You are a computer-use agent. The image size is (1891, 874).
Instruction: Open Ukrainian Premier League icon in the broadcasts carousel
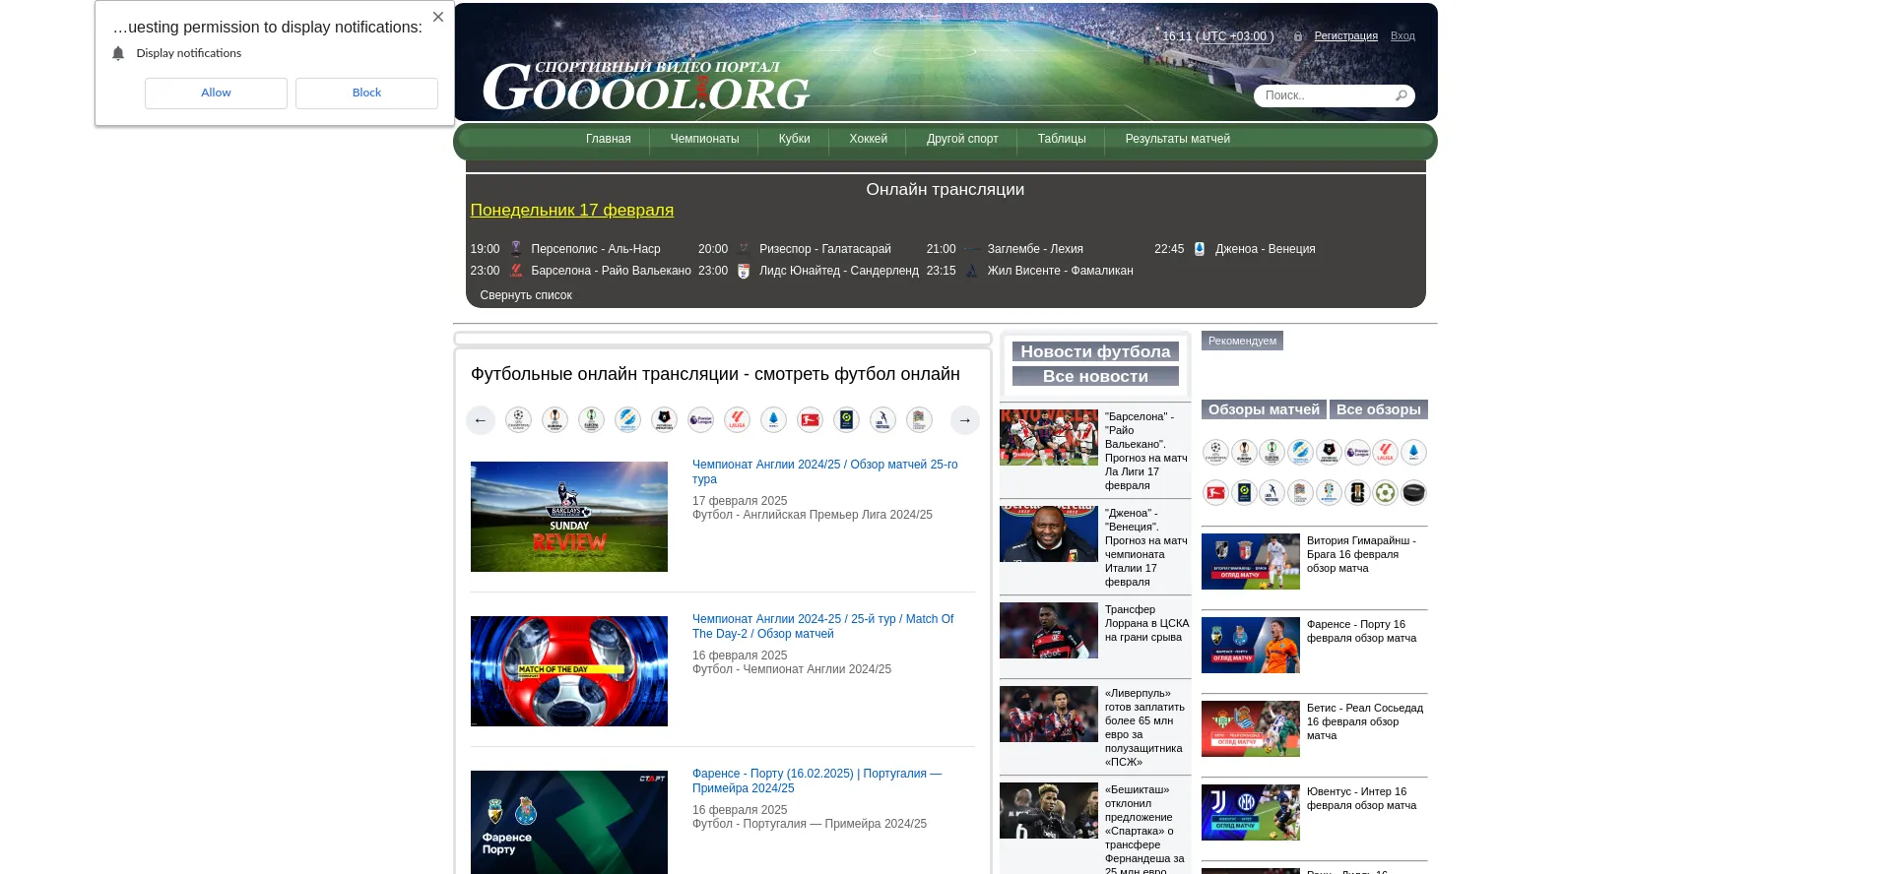tap(627, 420)
